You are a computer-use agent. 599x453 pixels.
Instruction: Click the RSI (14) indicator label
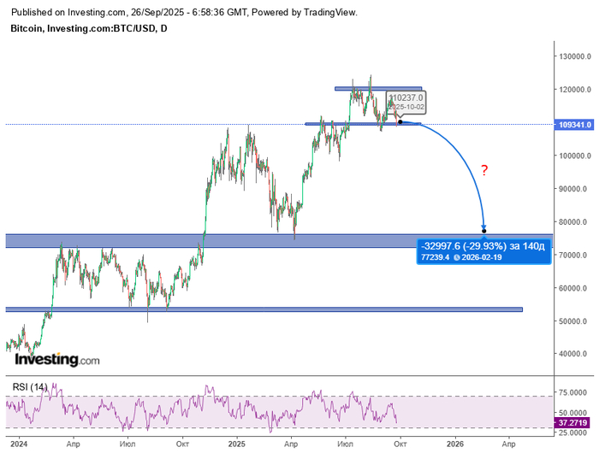[30, 387]
